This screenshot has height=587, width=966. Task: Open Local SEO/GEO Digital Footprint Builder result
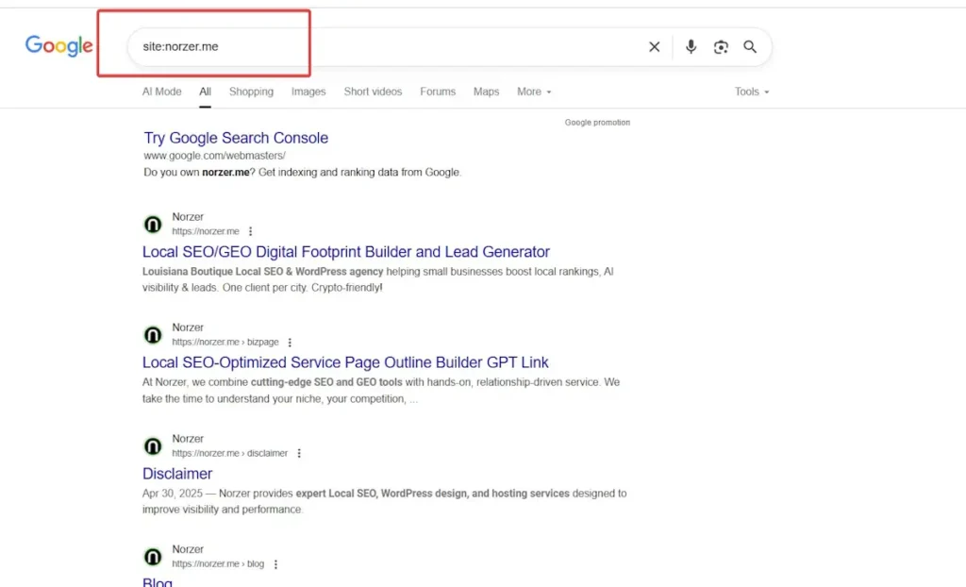tap(345, 252)
